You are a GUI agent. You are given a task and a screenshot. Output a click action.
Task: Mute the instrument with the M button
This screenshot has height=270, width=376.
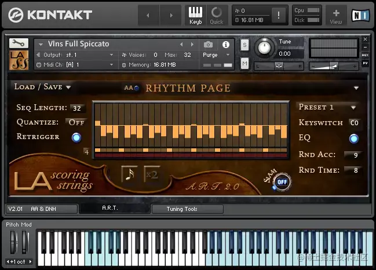click(244, 64)
